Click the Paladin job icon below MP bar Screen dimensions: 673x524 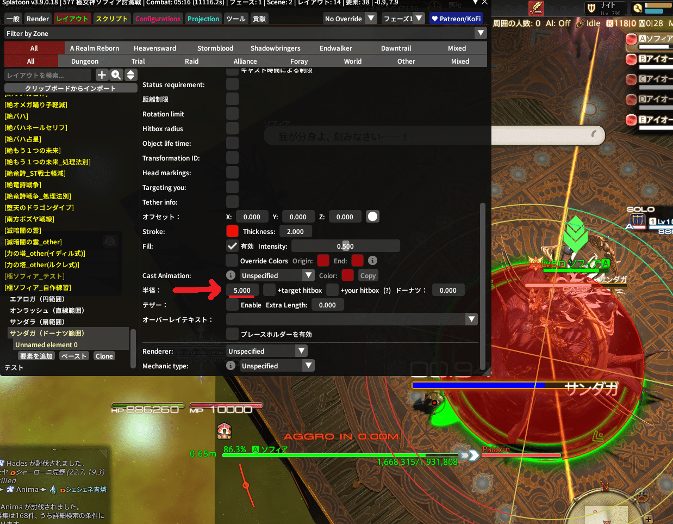[224, 431]
